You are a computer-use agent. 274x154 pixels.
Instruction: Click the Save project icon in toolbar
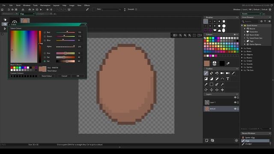click(16, 9)
